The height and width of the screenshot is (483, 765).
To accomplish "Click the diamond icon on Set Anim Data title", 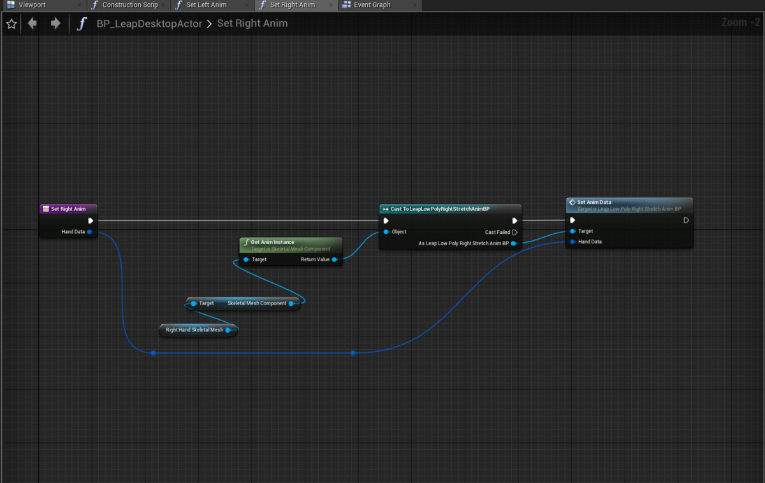I will pos(572,202).
